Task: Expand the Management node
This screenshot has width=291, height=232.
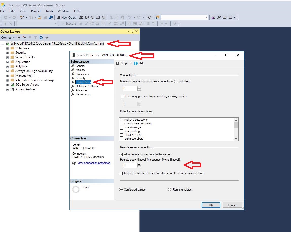Action: coord(7,76)
